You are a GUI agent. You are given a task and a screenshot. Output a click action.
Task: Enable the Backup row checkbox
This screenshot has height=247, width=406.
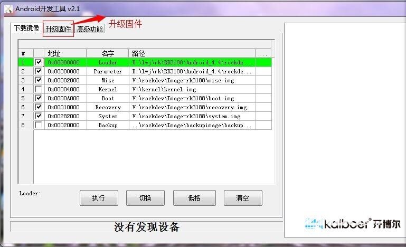click(39, 125)
